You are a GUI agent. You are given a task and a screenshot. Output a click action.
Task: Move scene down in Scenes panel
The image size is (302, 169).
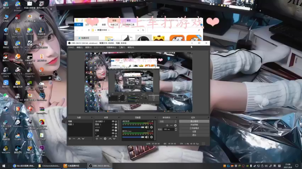(83, 139)
